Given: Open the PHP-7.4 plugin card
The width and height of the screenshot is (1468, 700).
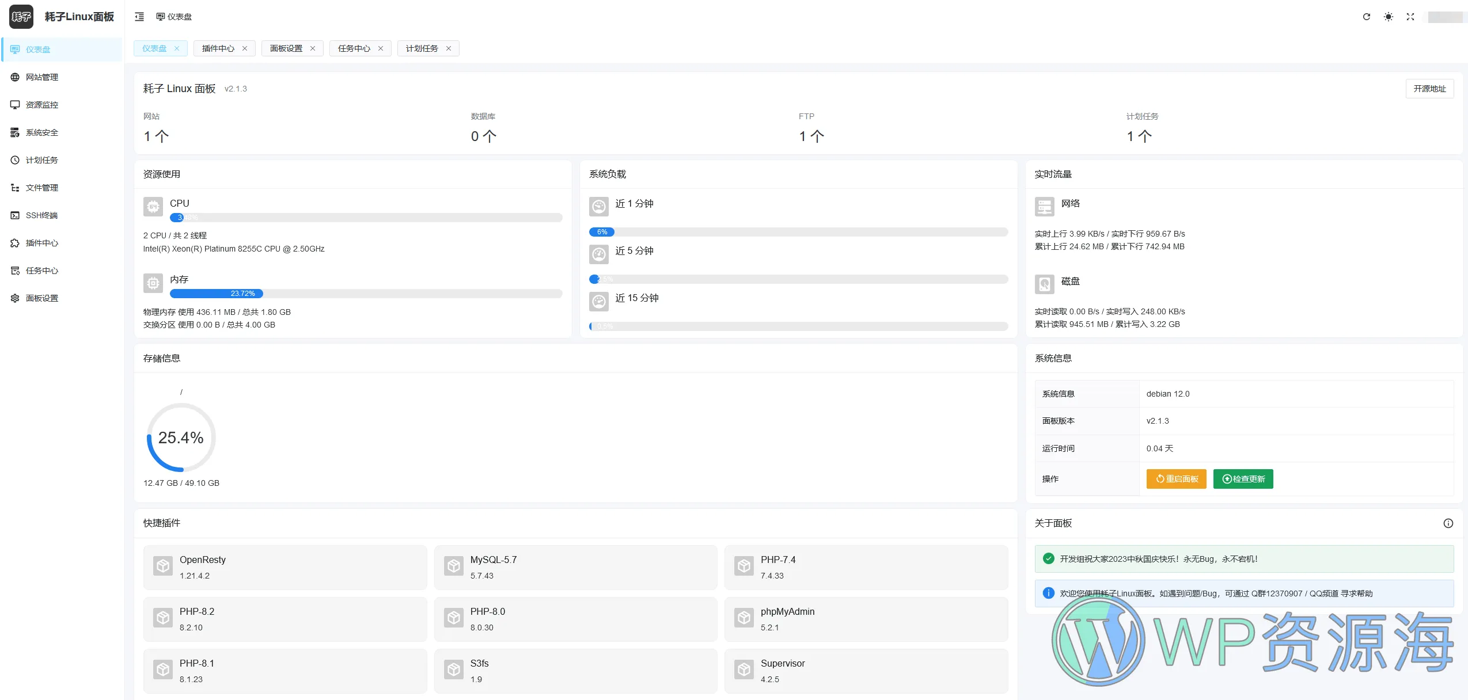Looking at the screenshot, I should pyautogui.click(x=866, y=568).
